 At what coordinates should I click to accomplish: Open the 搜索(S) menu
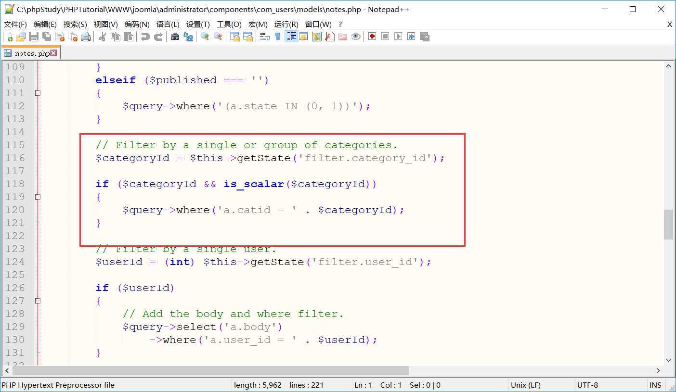[75, 24]
